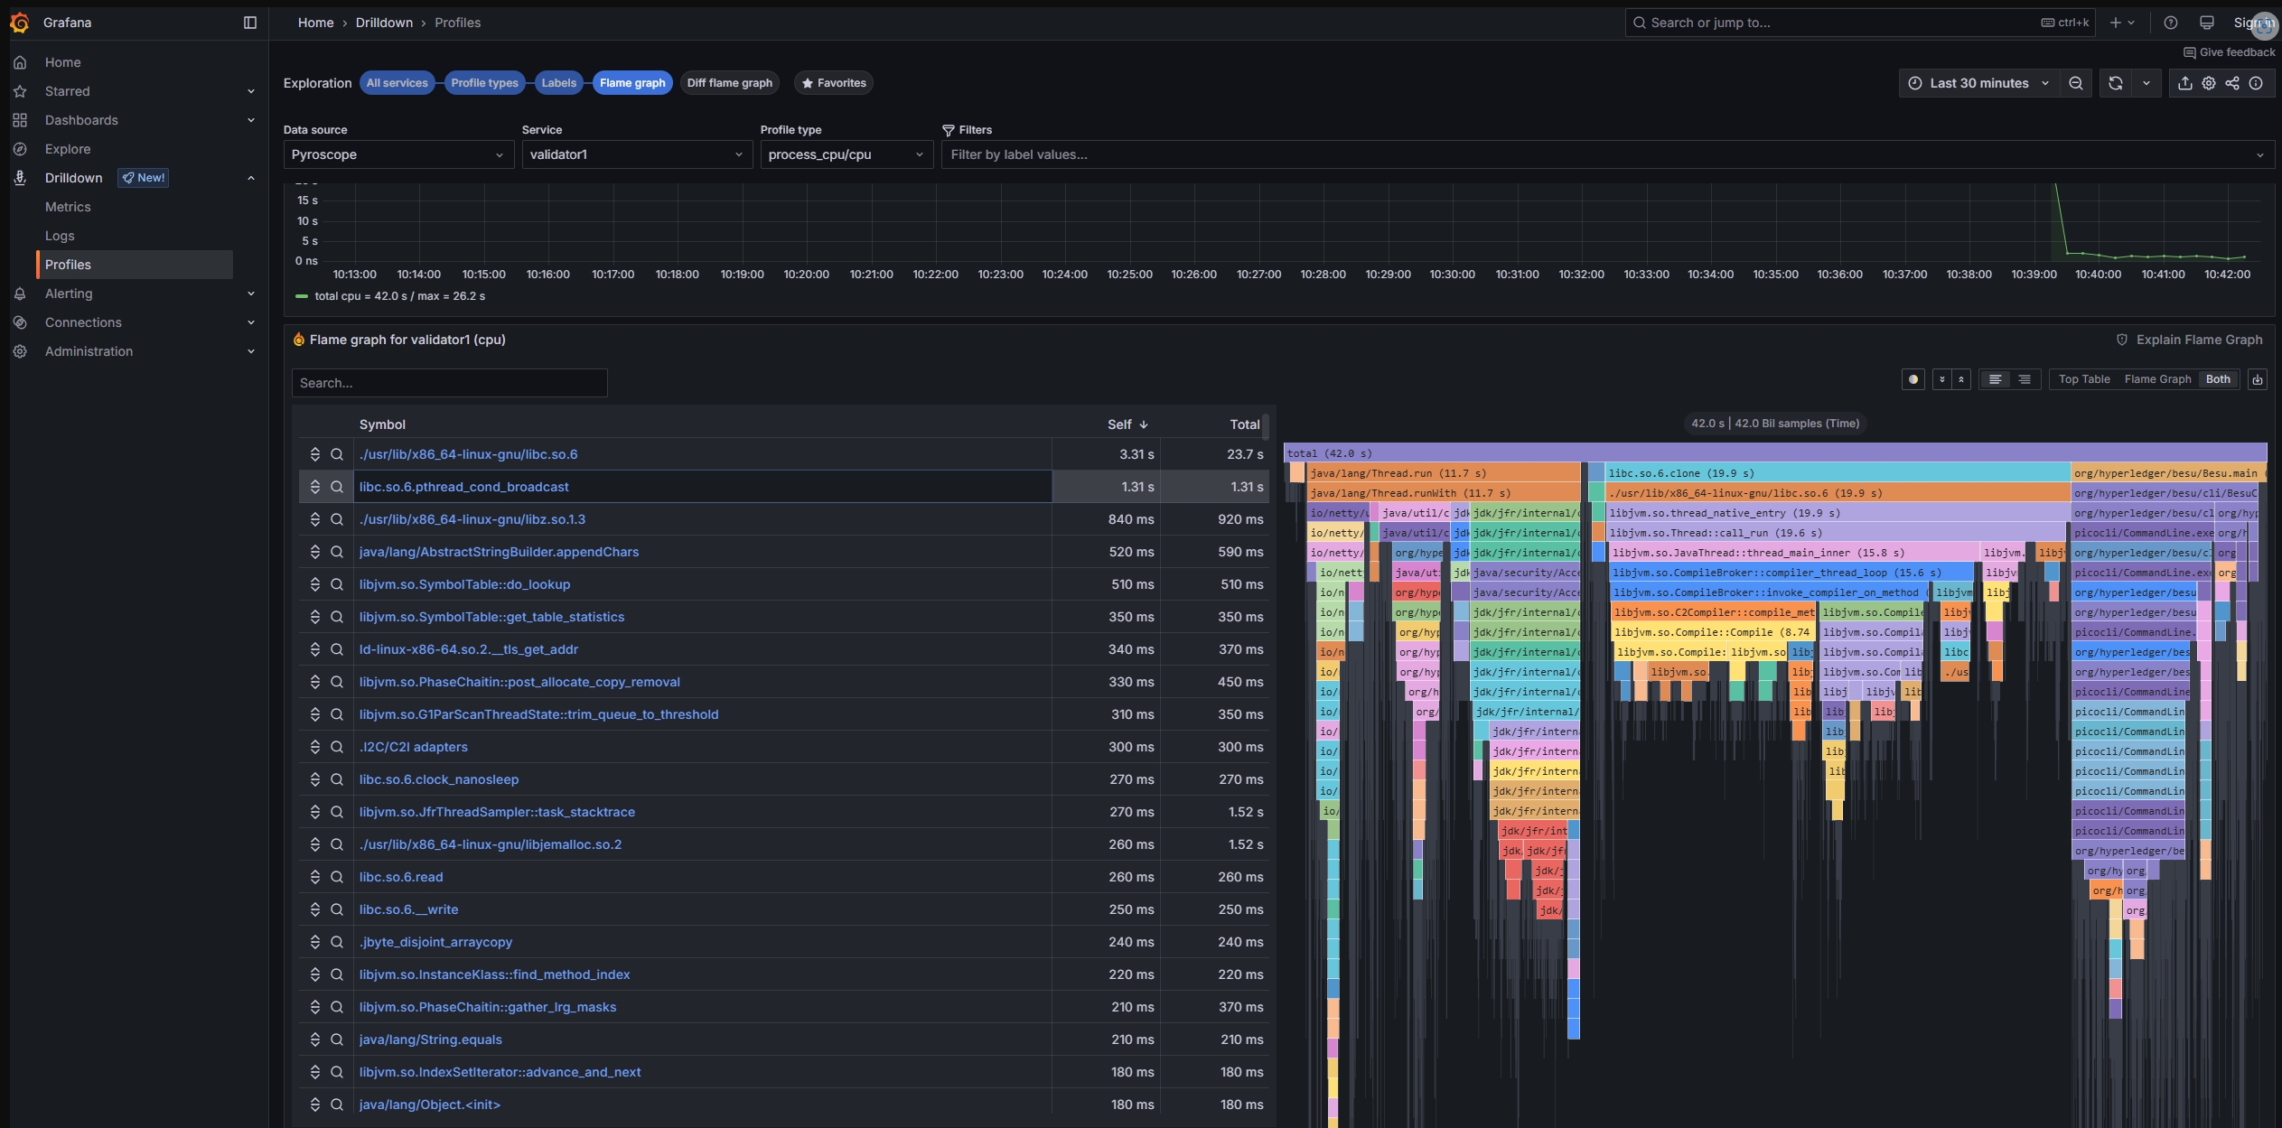This screenshot has width=2282, height=1128.
Task: Open Metrics under Drilldown menu
Action: pyautogui.click(x=68, y=207)
